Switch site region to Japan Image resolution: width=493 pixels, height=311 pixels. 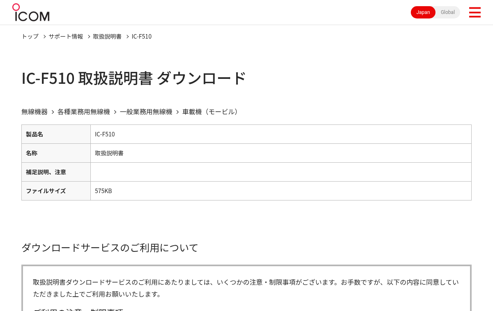click(423, 12)
